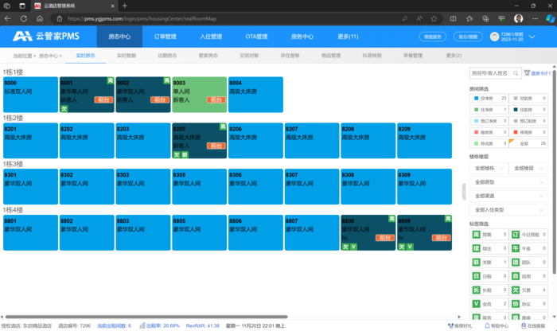Viewport: 557px width, 331px height.
Task: Click the 读房卡 card reader icon
Action: click(527, 73)
